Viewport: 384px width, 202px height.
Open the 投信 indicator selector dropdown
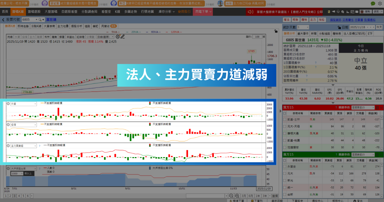[x=24, y=124]
